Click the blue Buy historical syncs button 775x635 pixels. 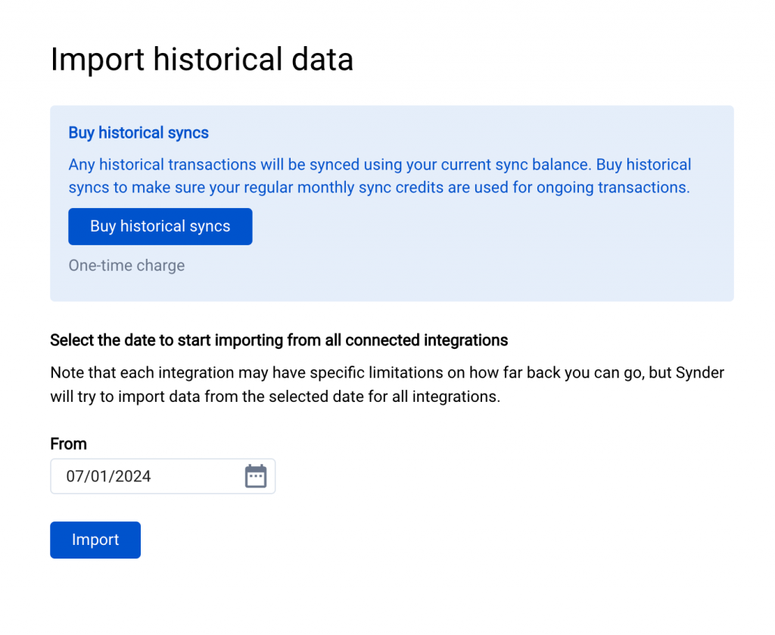point(160,226)
